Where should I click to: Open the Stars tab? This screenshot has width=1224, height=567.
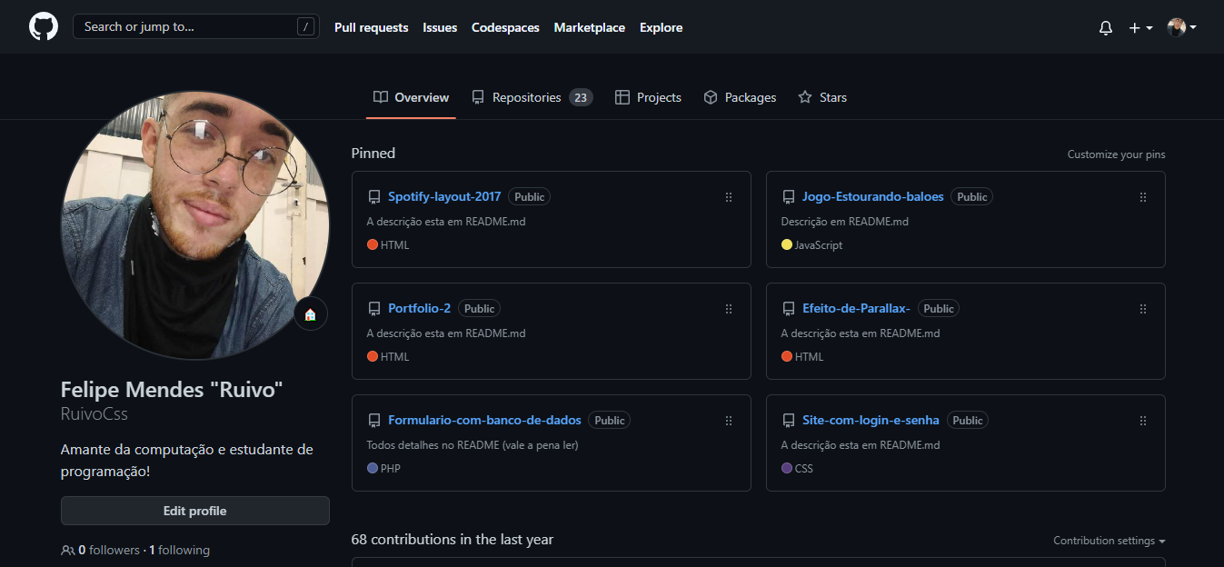click(x=821, y=97)
